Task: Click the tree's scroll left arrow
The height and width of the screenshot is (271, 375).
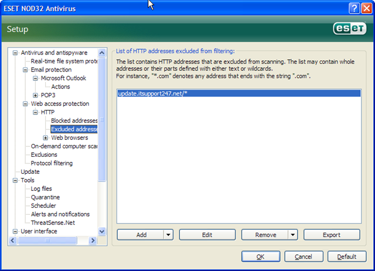Action: [x=13, y=241]
